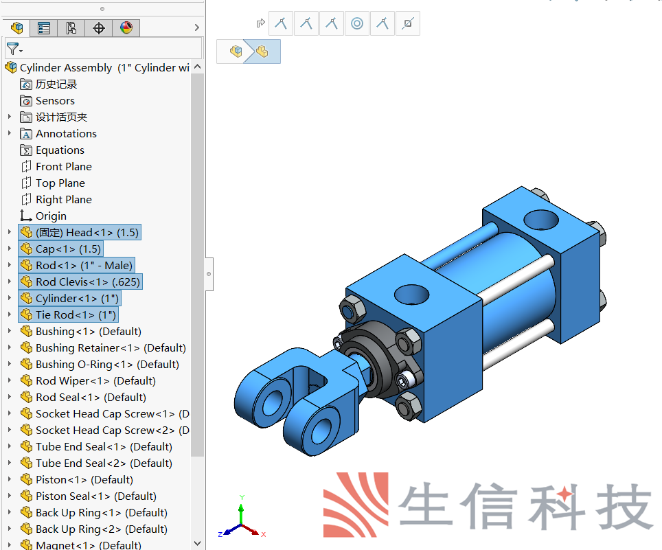Show more manager tabs with chevron arrow
Viewport: 662px width, 550px height.
coord(196,27)
